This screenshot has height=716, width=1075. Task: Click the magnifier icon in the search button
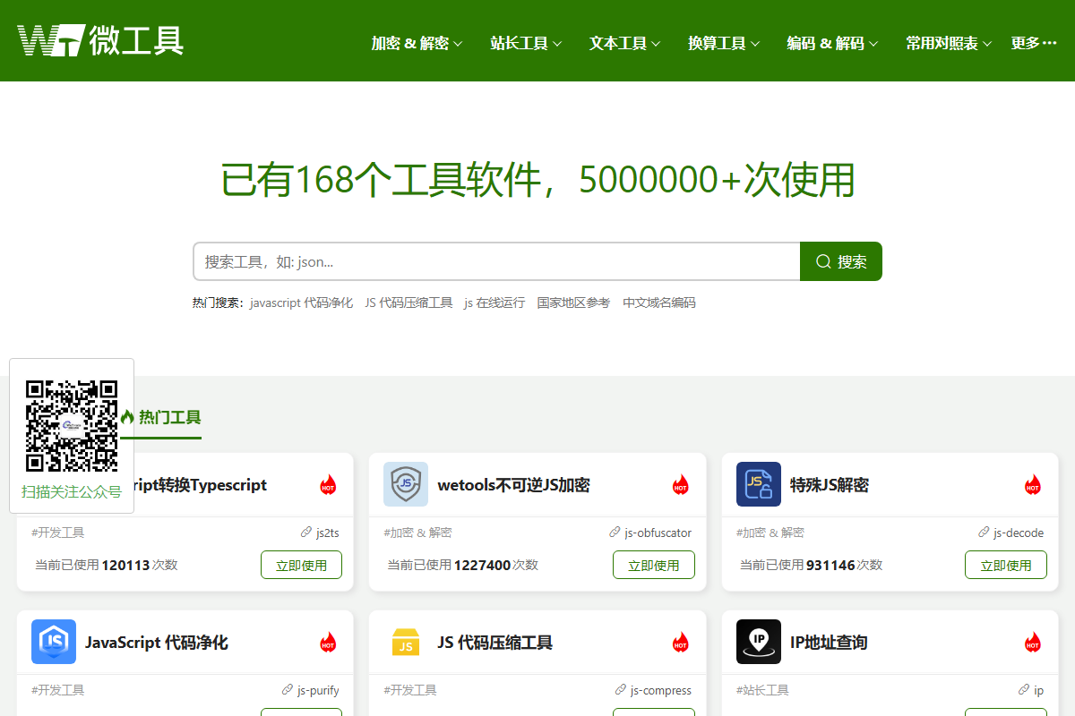click(x=823, y=260)
